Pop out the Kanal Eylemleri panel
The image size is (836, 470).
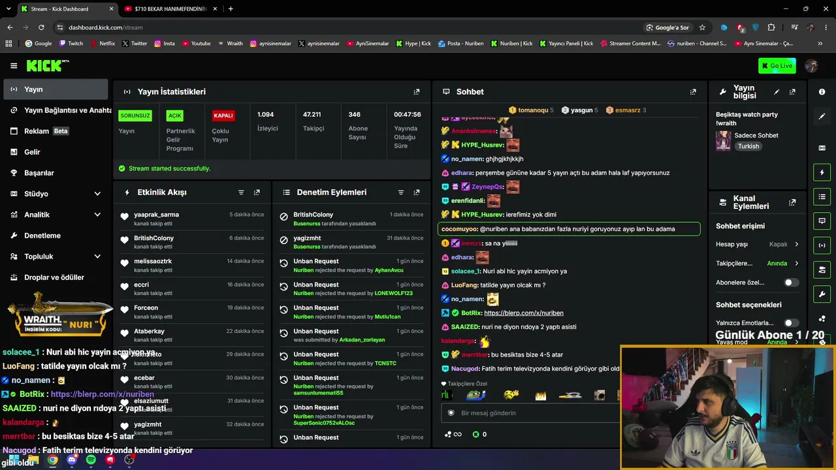point(792,202)
